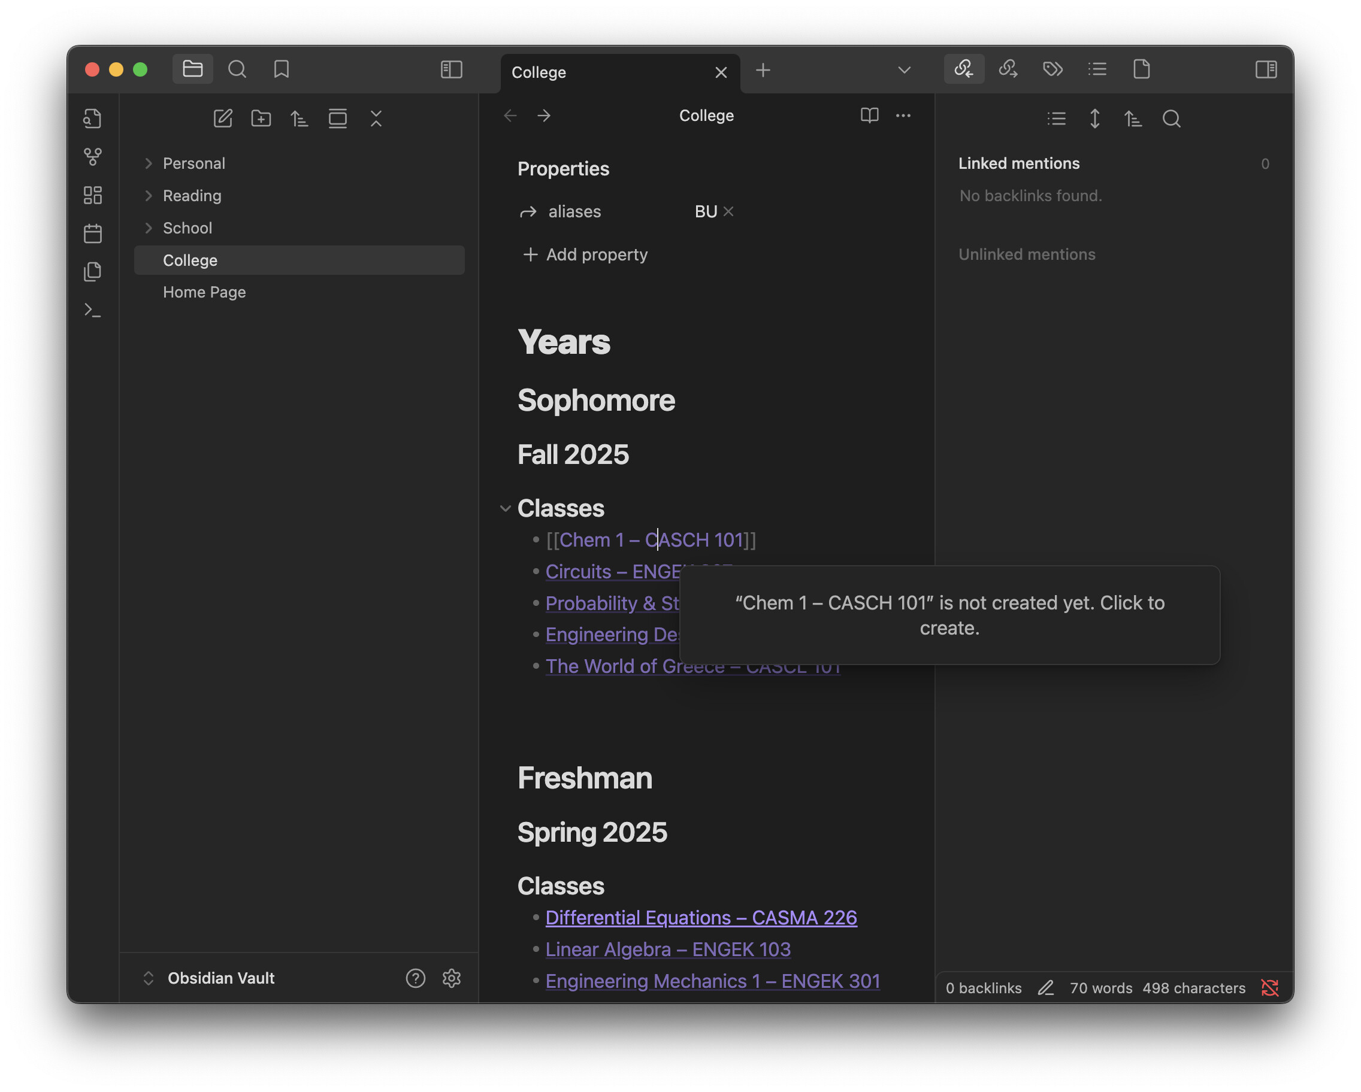Open tags tab in right sidebar
Image resolution: width=1361 pixels, height=1092 pixels.
pyautogui.click(x=1053, y=69)
